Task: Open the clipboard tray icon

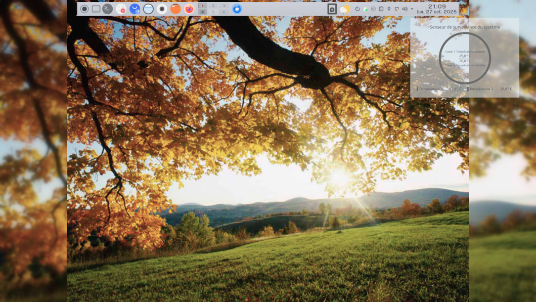Action: (x=381, y=9)
